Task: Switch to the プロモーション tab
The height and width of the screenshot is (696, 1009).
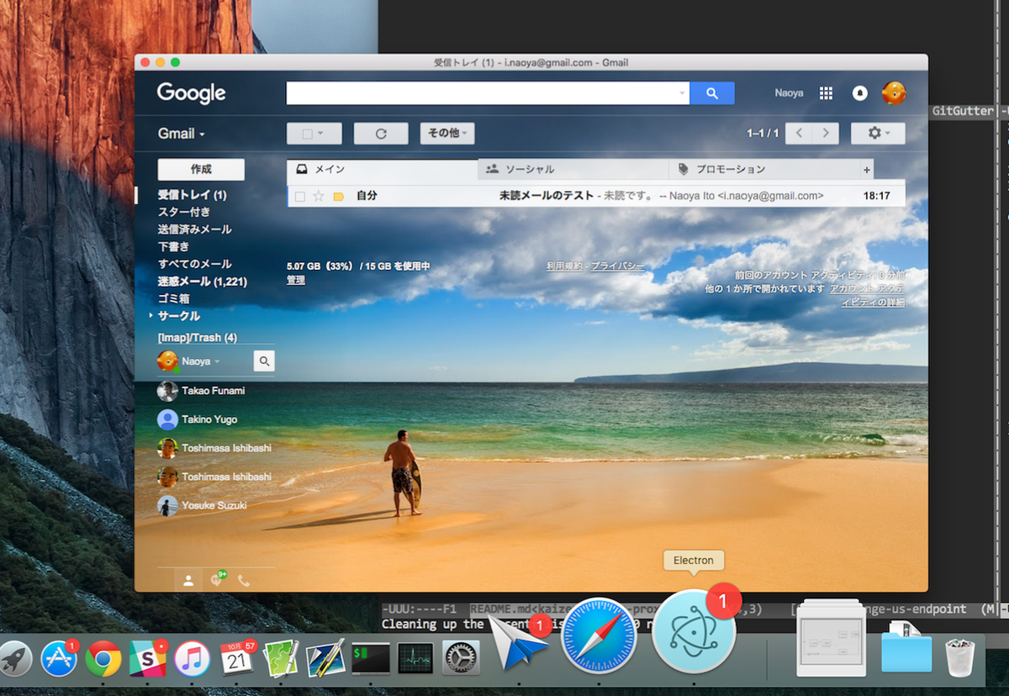Action: coord(764,169)
